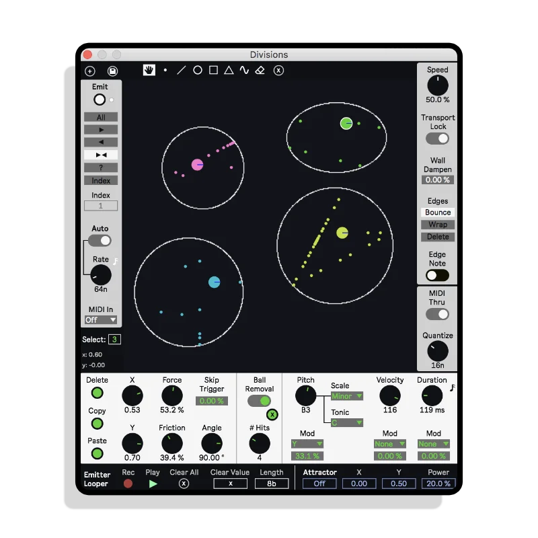
Task: Open the MIDI In dropdown
Action: [x=100, y=320]
